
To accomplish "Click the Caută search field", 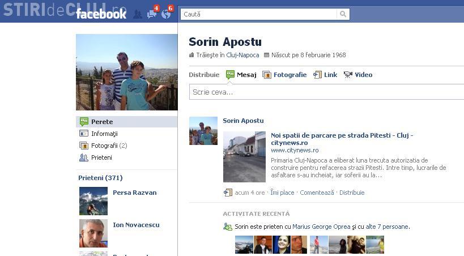I will point(259,14).
